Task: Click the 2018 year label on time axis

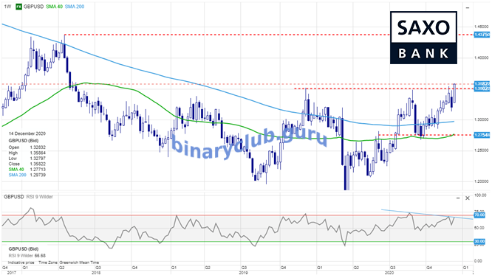Action: pos(96,273)
